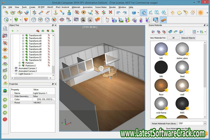
Task: Click the green rewind button in left sidebar
Action: (x=5, y=100)
